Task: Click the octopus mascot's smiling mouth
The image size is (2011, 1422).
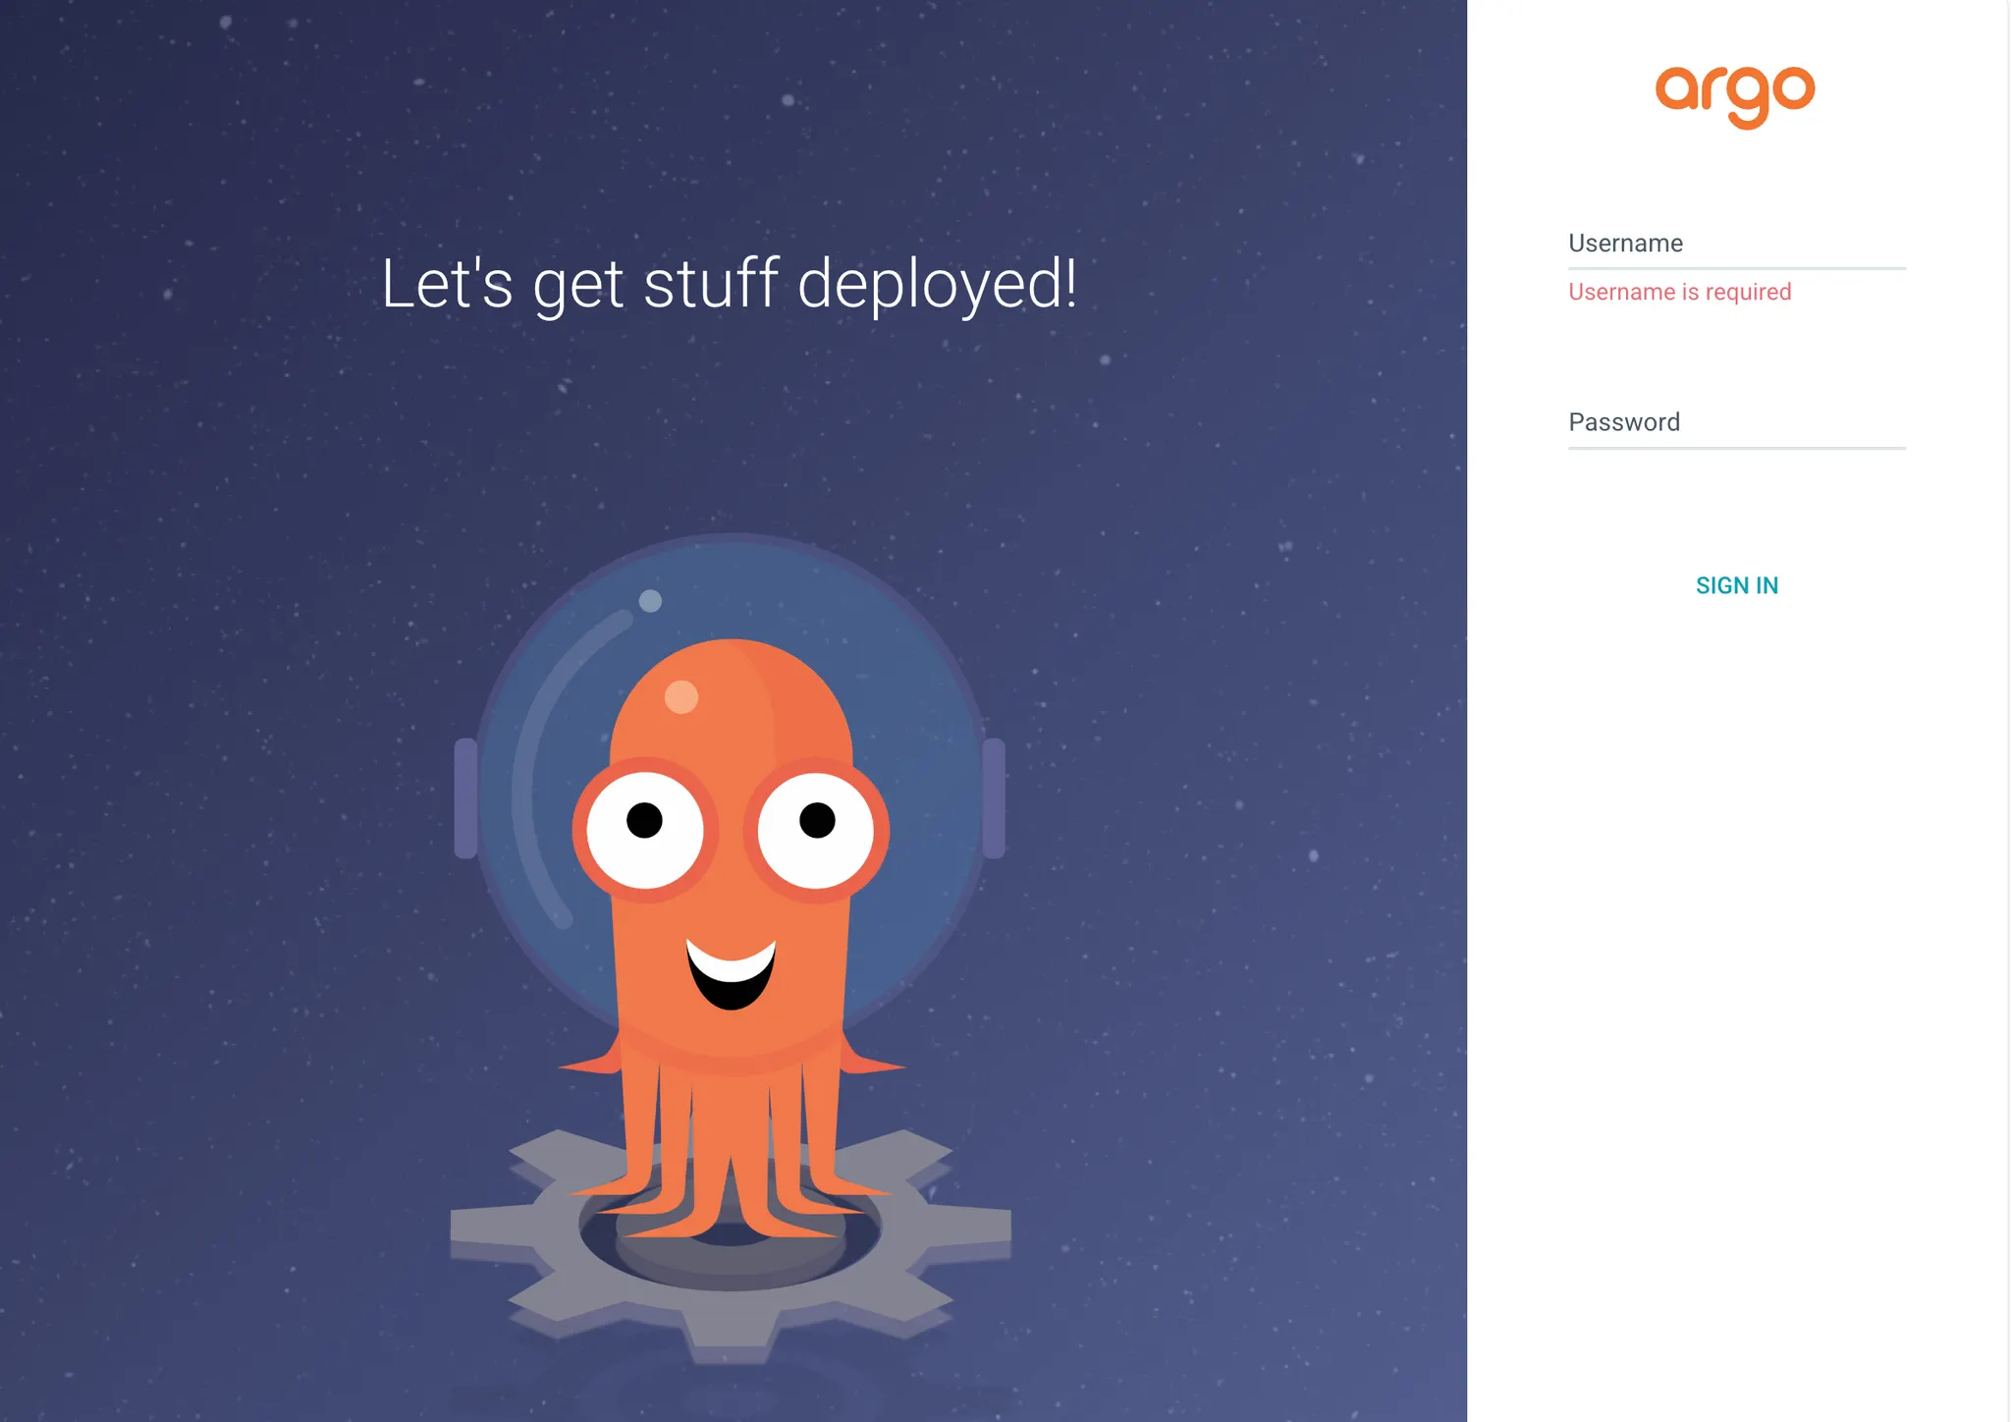Action: coord(731,974)
